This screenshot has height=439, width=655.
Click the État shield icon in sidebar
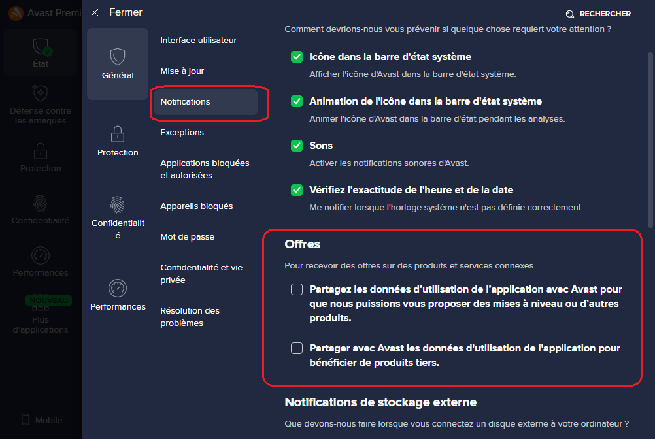[x=41, y=47]
